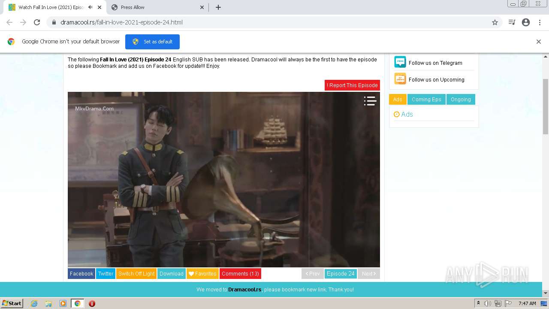Open the video playlist menu icon
Screen dimensions: 549x309
[x=370, y=101]
